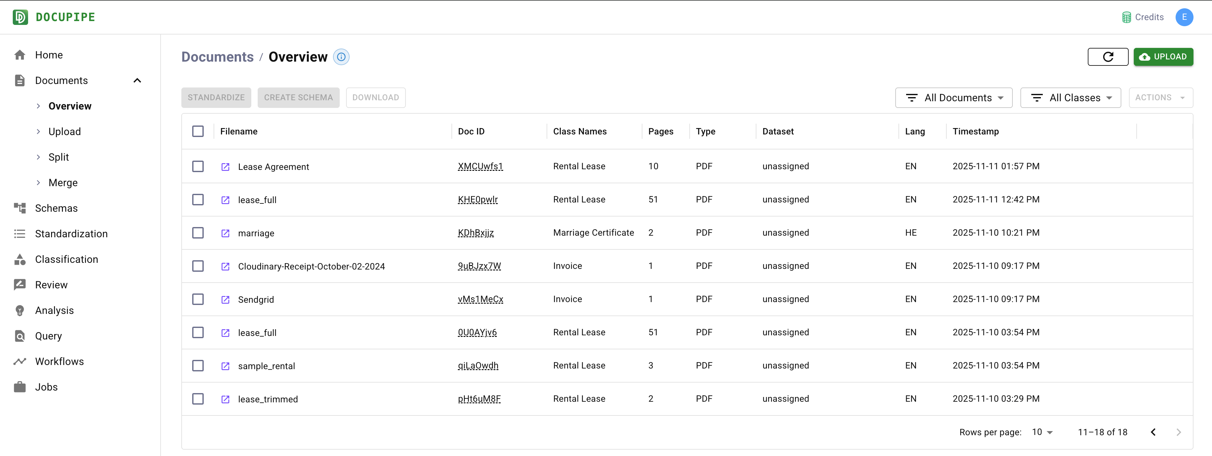Open the All Documents filter dropdown
The width and height of the screenshot is (1212, 456).
click(x=953, y=98)
